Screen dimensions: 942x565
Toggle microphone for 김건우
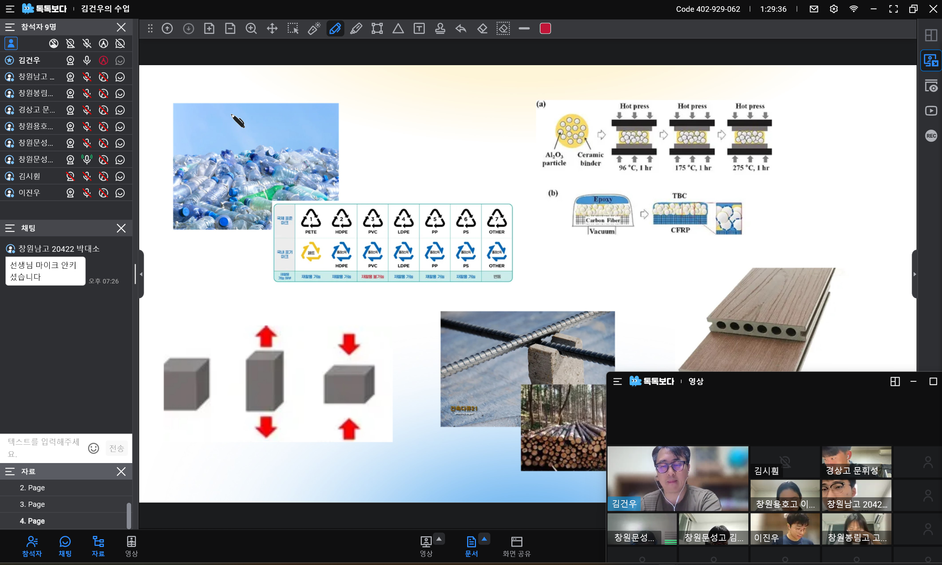pos(87,60)
